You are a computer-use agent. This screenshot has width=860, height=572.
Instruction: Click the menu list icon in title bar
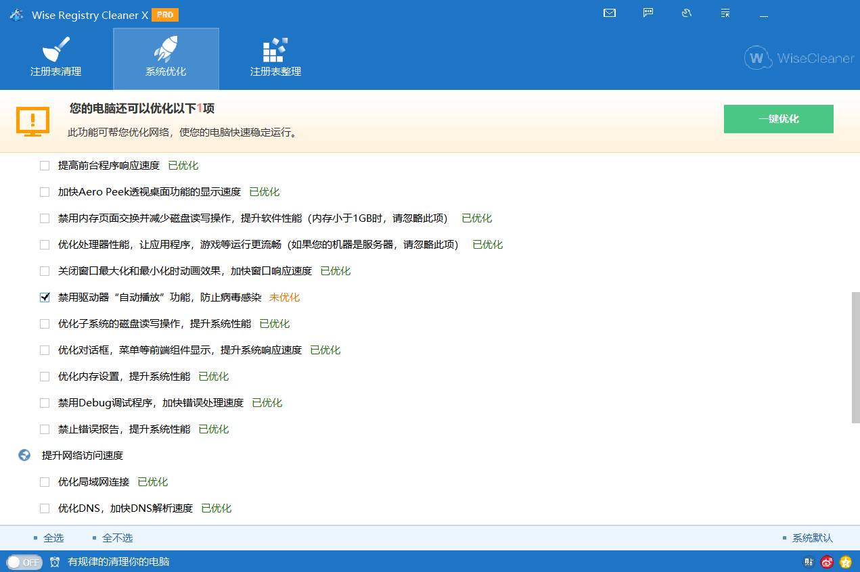725,14
